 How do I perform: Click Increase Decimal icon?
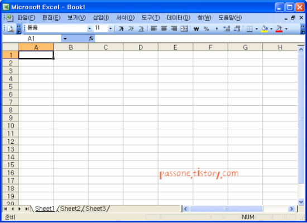click(x=227, y=29)
